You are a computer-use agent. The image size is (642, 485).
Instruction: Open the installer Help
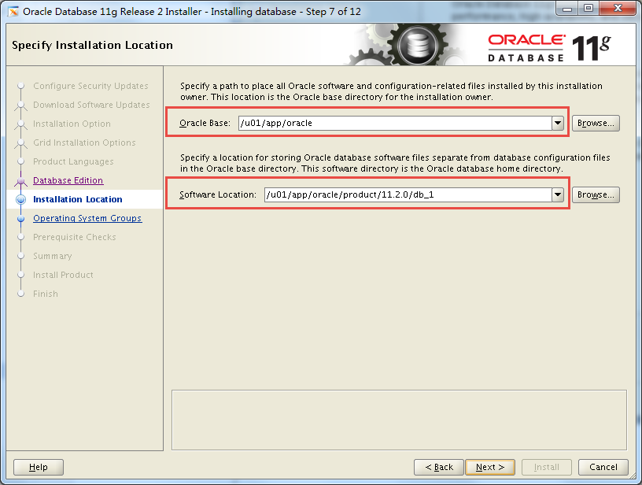click(x=38, y=466)
